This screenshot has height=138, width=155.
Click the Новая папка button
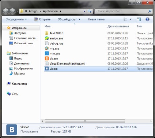click(x=96, y=19)
